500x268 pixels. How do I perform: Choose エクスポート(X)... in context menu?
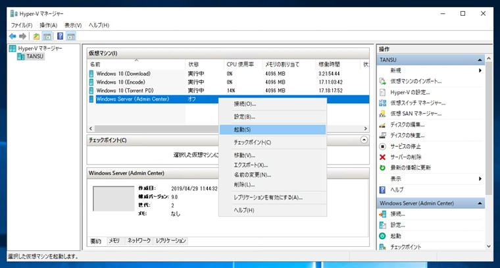272,165
